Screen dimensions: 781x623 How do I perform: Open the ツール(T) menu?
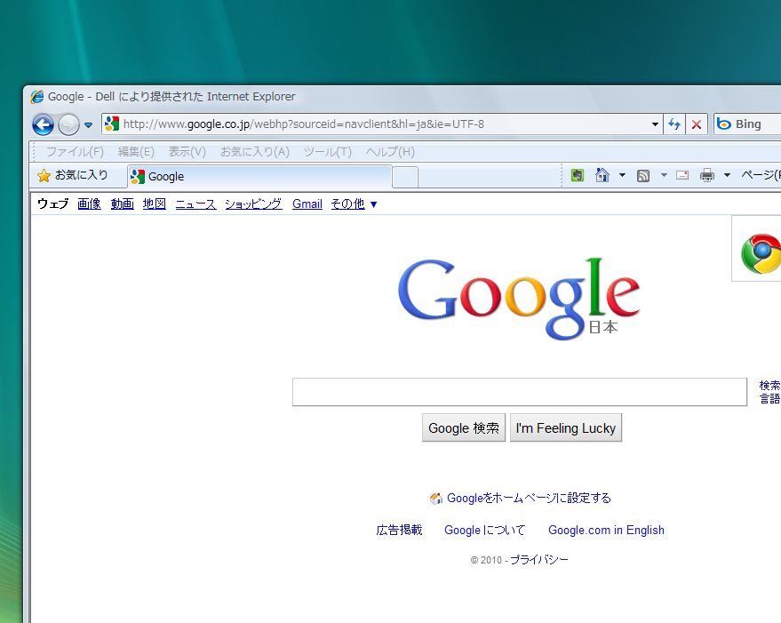click(x=327, y=151)
